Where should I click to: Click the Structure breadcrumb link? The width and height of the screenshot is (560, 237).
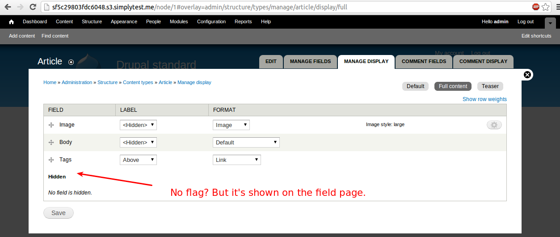[107, 83]
